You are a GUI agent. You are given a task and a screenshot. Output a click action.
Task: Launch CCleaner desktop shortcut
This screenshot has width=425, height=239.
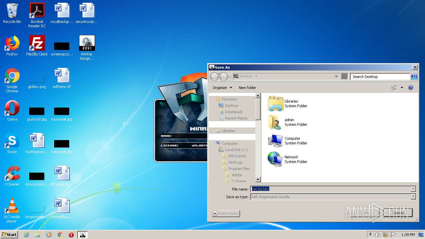pos(12,176)
